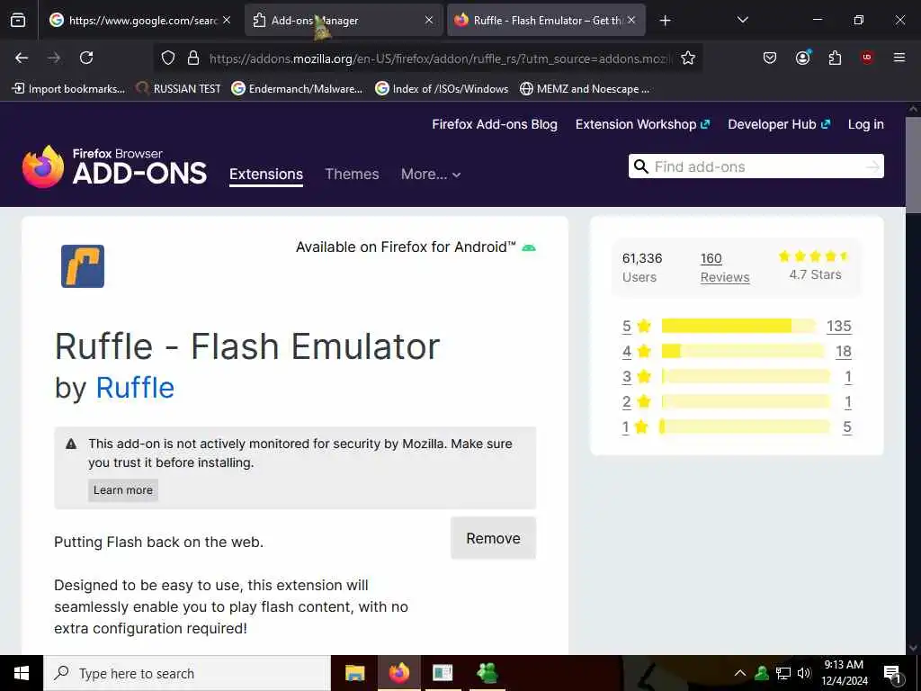
Task: Submit search with arrow in Find add-ons
Action: tap(872, 166)
